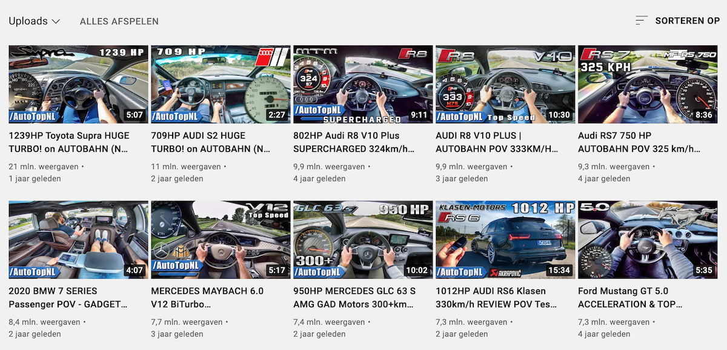This screenshot has height=350, width=727.
Task: Open the Ford Mustang GT 5.0 thumbnail
Action: coord(648,239)
